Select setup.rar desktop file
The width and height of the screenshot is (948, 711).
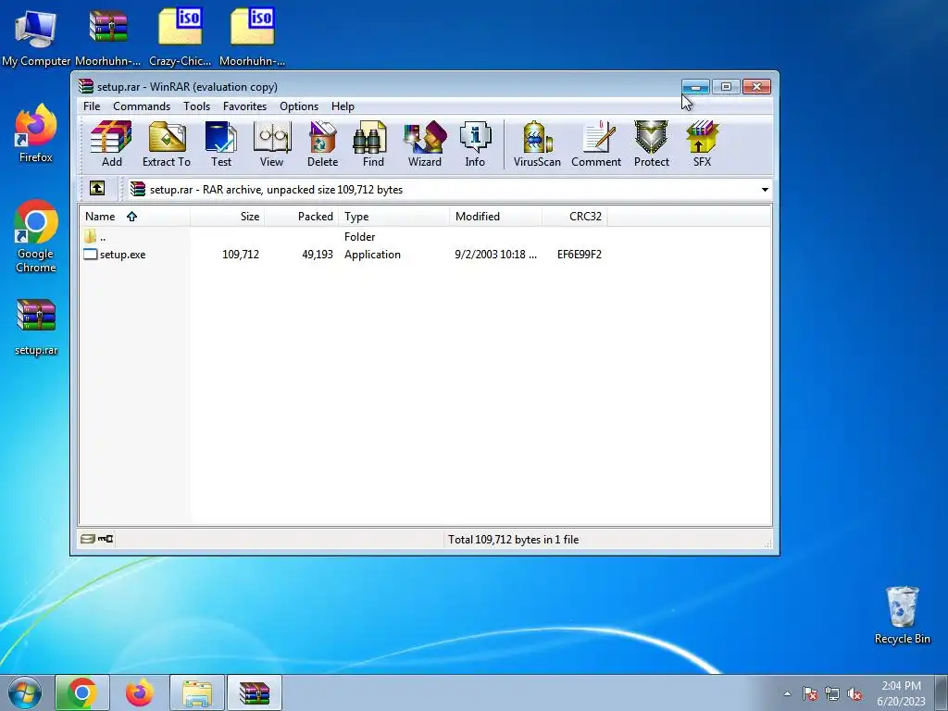coord(36,327)
